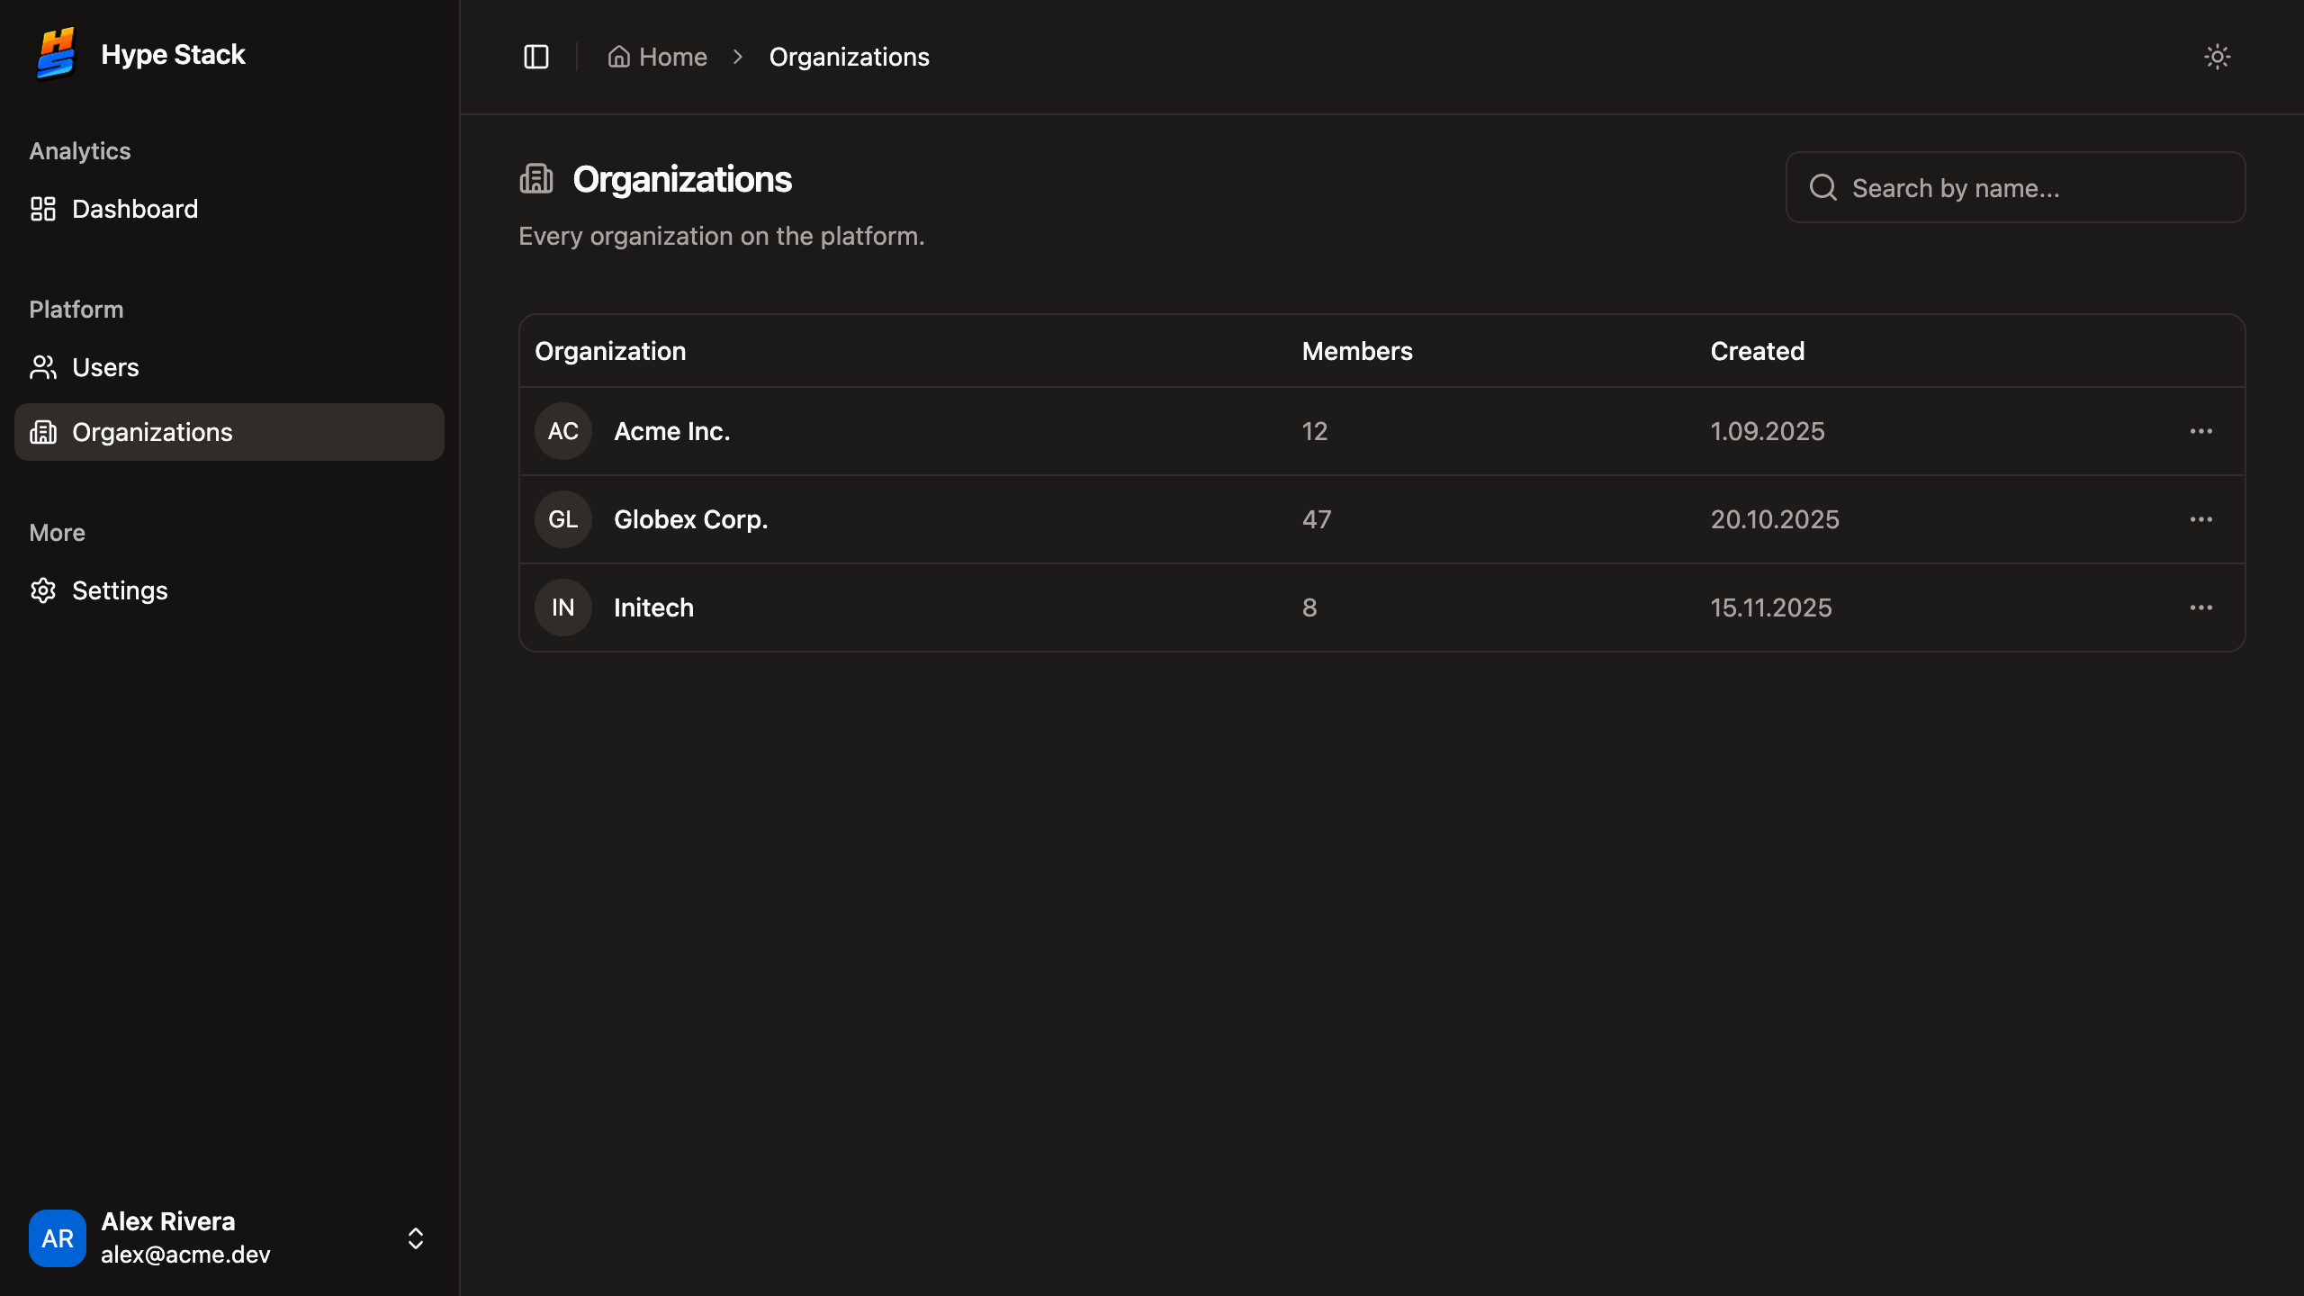The image size is (2304, 1296).
Task: Go to the Users page
Action: (x=229, y=367)
